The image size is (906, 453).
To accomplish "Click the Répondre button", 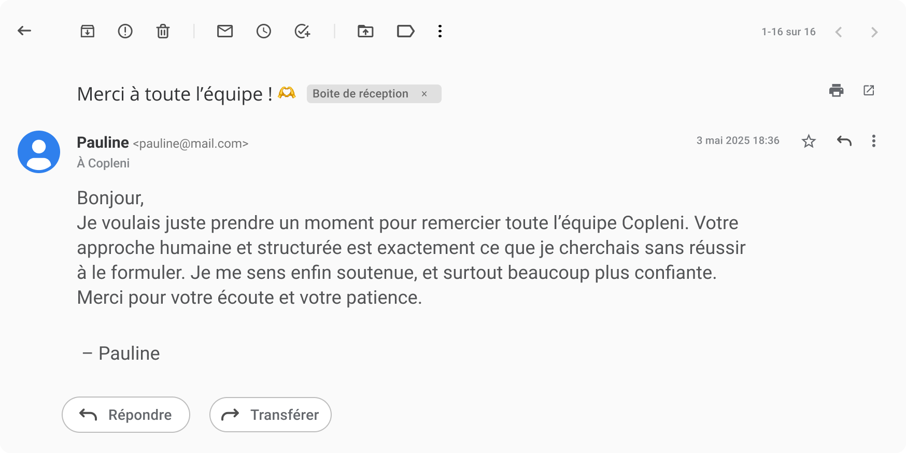I will click(x=126, y=415).
